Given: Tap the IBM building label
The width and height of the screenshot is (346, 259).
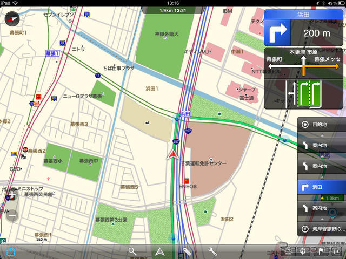Looking at the screenshot, I should (227, 11).
